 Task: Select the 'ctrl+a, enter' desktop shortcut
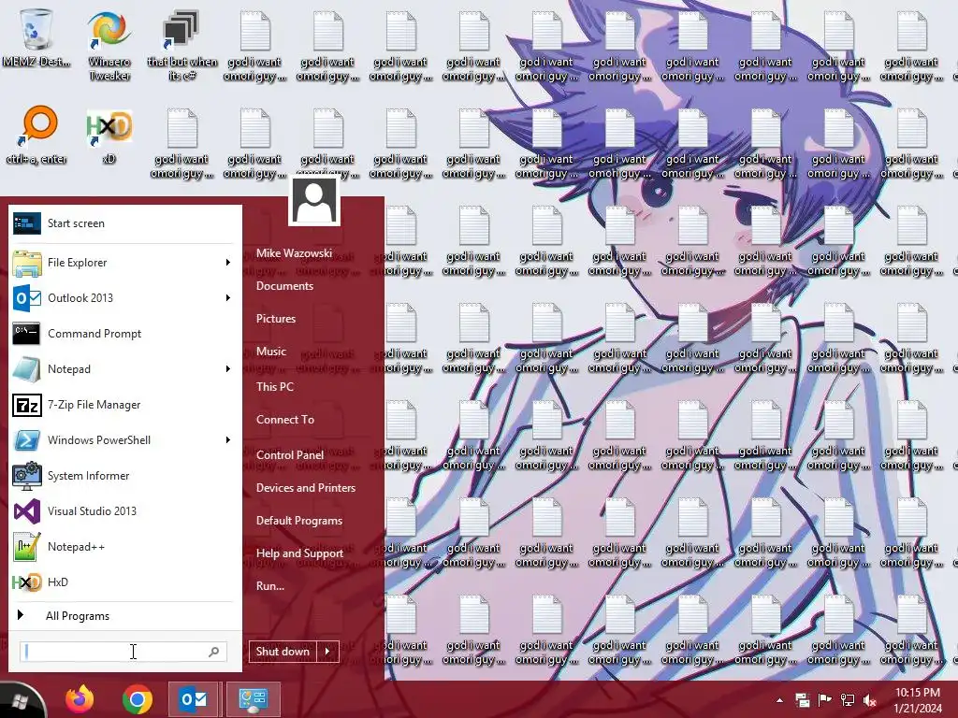pos(36,136)
